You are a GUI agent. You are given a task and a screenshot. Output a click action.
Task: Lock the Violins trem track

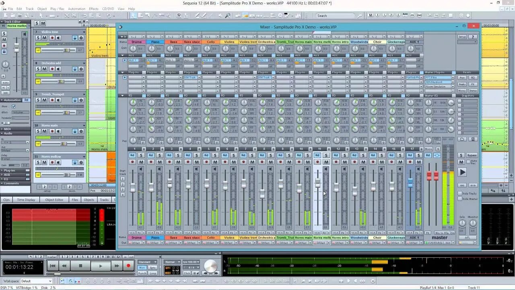75,37
